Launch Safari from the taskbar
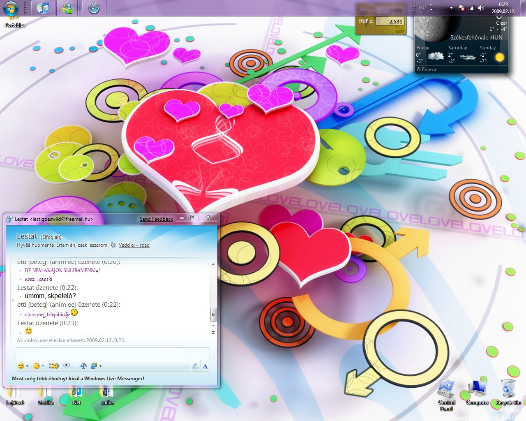 point(94,8)
